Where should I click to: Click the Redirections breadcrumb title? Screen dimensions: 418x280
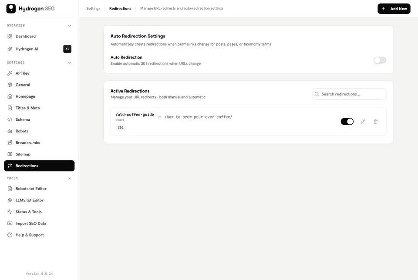click(x=120, y=9)
